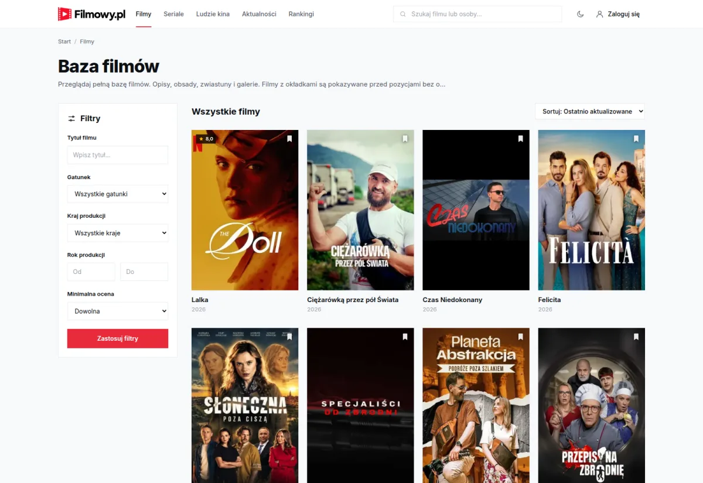Image resolution: width=703 pixels, height=483 pixels.
Task: Click the Filmy breadcrumb
Action: pos(87,42)
